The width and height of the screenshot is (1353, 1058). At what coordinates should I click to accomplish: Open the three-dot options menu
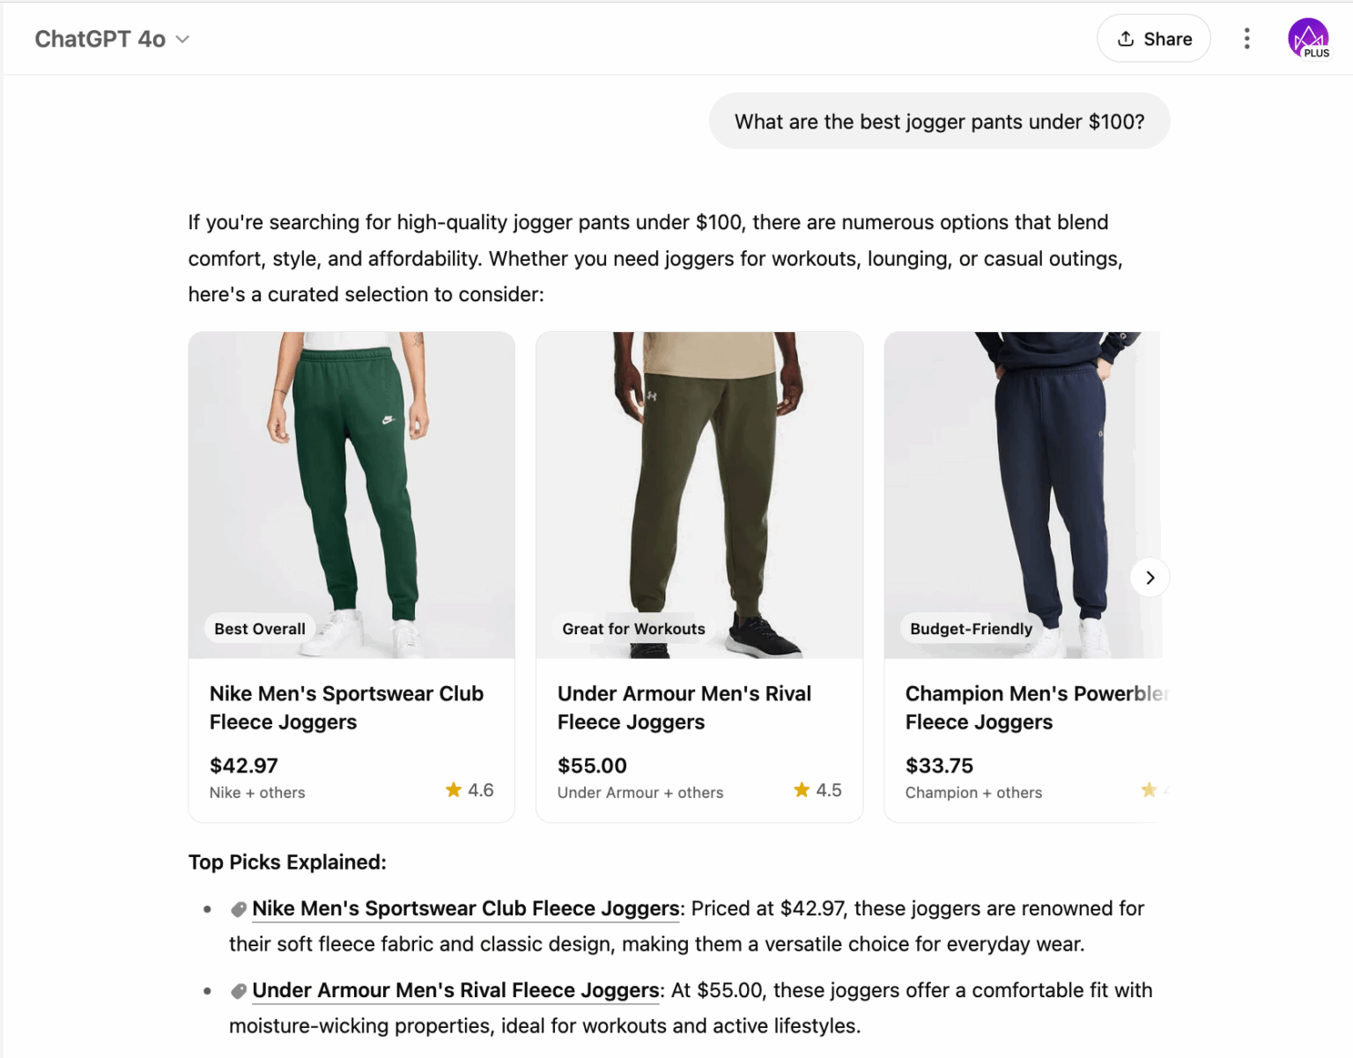coord(1247,38)
